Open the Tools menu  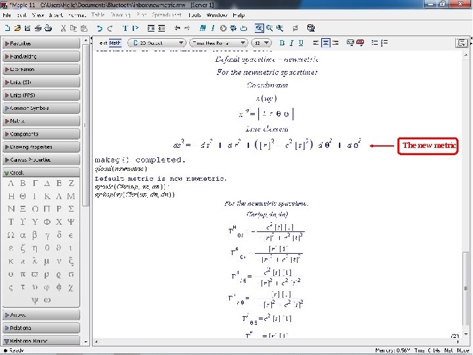coord(194,15)
